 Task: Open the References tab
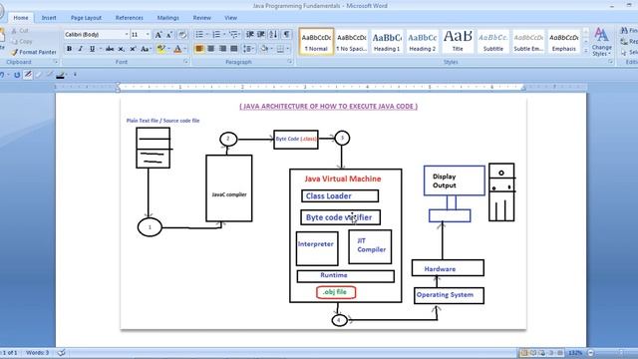coord(129,18)
